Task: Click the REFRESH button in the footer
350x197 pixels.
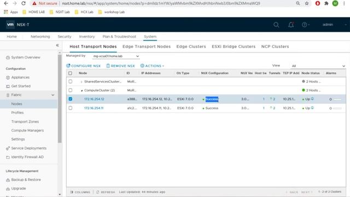Action: [106, 192]
